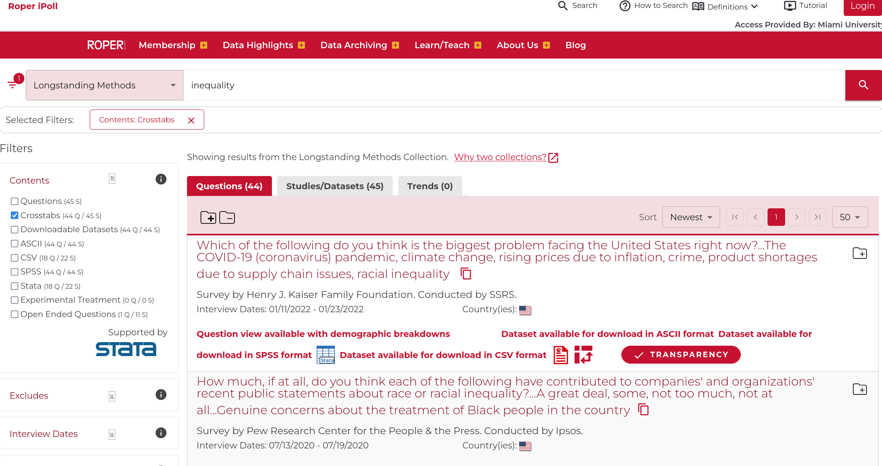This screenshot has height=466, width=882.
Task: Click the inequality search input field
Action: (514, 85)
